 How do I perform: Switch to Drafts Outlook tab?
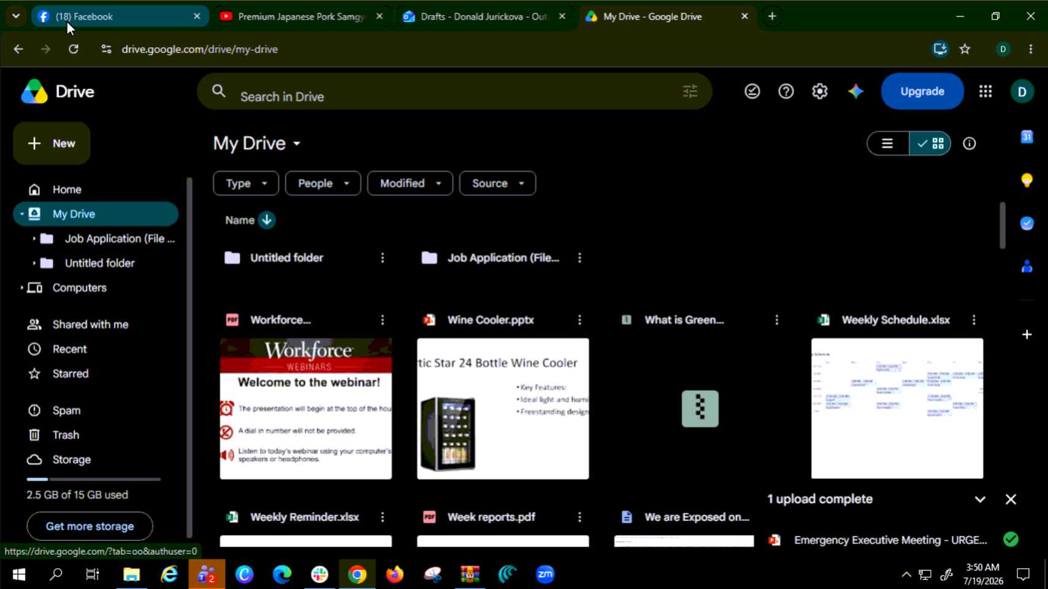(484, 17)
